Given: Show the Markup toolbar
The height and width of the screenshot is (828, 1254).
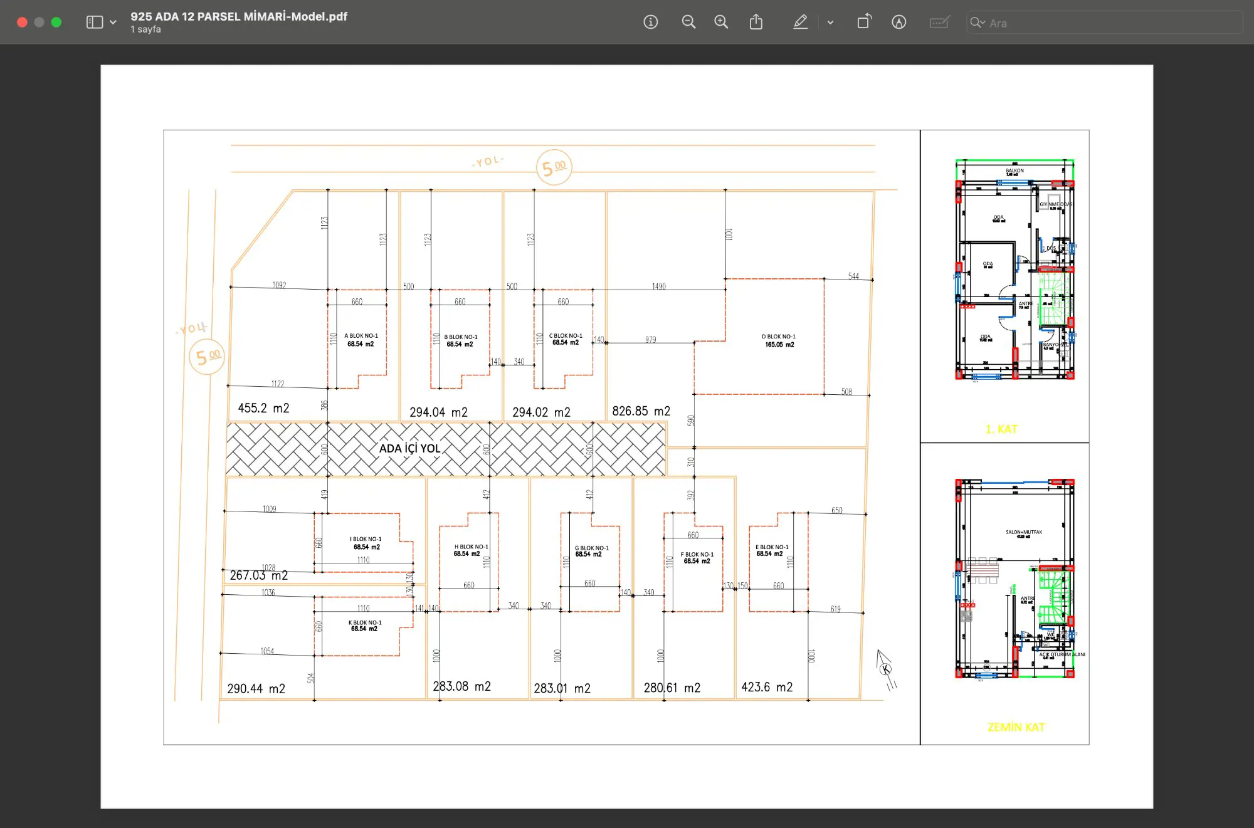Looking at the screenshot, I should 898,23.
